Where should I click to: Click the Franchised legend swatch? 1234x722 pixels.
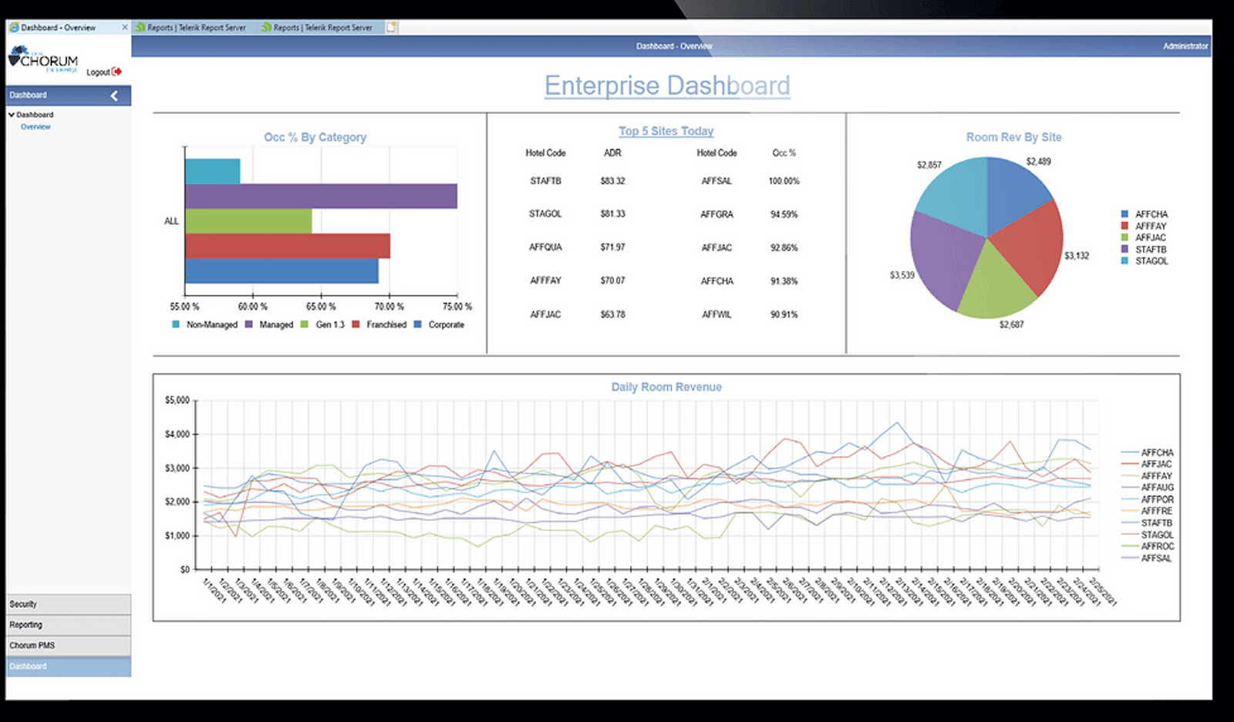[356, 324]
